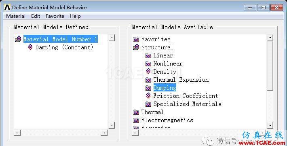
Task: Click the open Structural folder icon
Action: pos(136,47)
